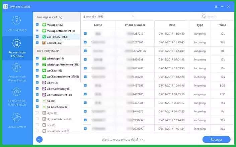Image resolution: width=236 pixels, height=147 pixels.
Task: Sort by Date column header
Action: pyautogui.click(x=172, y=25)
